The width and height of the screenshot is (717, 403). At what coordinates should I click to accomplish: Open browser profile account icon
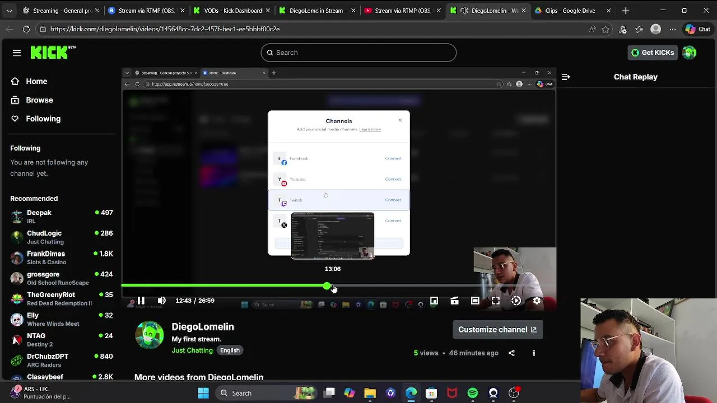(x=656, y=29)
